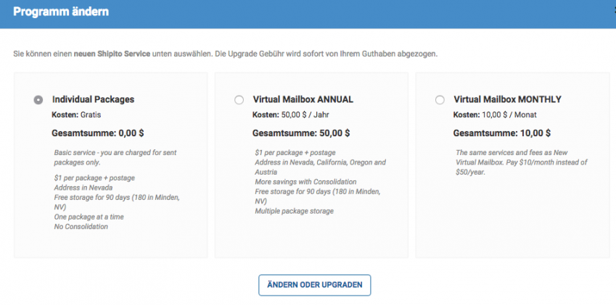This screenshot has height=305, width=616.
Task: Click Gesamtsumme: 0,00 $
Action: click(98, 133)
